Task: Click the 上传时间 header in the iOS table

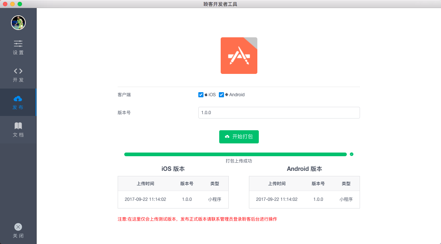Action: coord(146,183)
